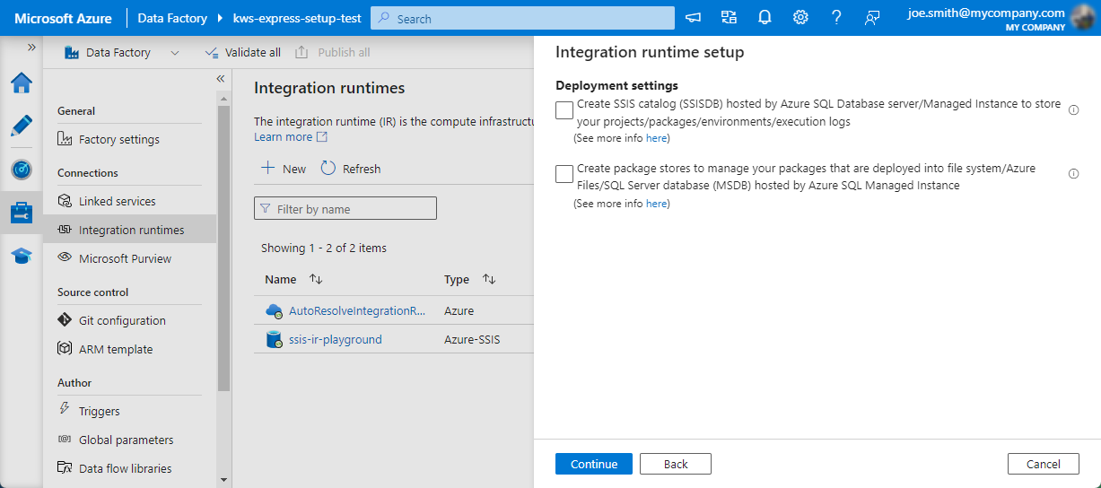
Task: Click the Microsoft Azure logo text
Action: click(x=63, y=18)
